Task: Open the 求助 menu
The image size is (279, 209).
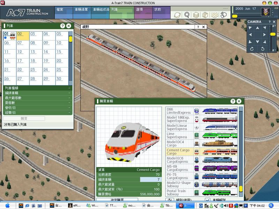Action: 161,13
